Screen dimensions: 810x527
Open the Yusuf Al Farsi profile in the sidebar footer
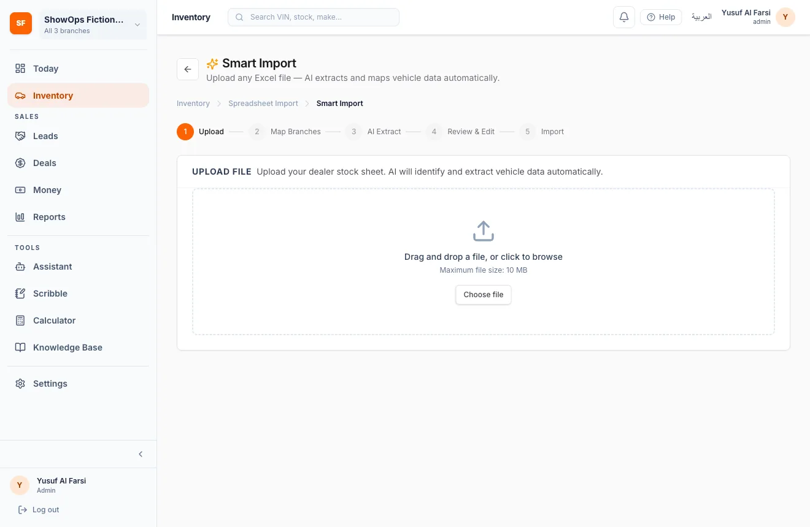click(x=49, y=485)
